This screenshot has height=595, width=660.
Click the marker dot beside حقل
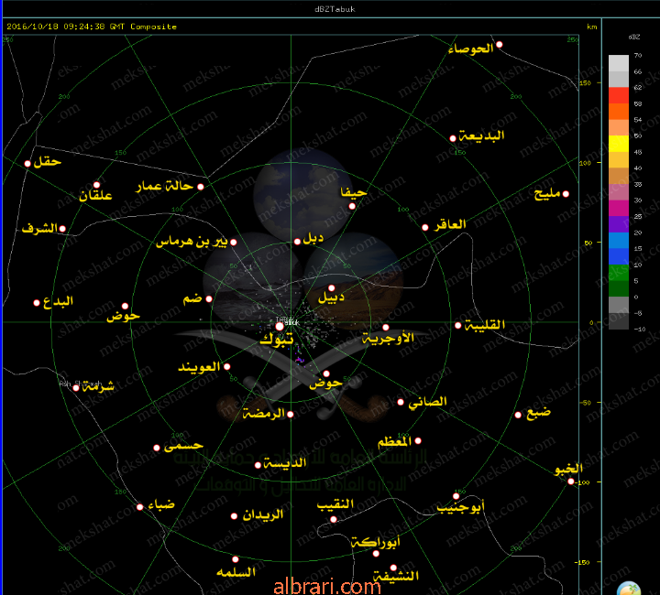[x=27, y=164]
